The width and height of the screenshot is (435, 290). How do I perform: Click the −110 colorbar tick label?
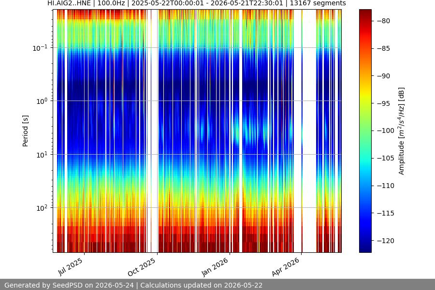coord(385,186)
